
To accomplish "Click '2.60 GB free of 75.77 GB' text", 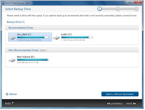I will point(28,62).
